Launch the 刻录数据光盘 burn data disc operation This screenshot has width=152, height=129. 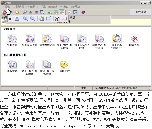click(x=47, y=40)
